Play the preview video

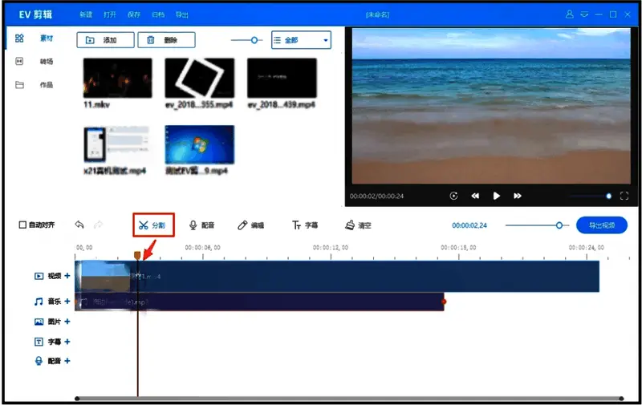[x=496, y=196]
